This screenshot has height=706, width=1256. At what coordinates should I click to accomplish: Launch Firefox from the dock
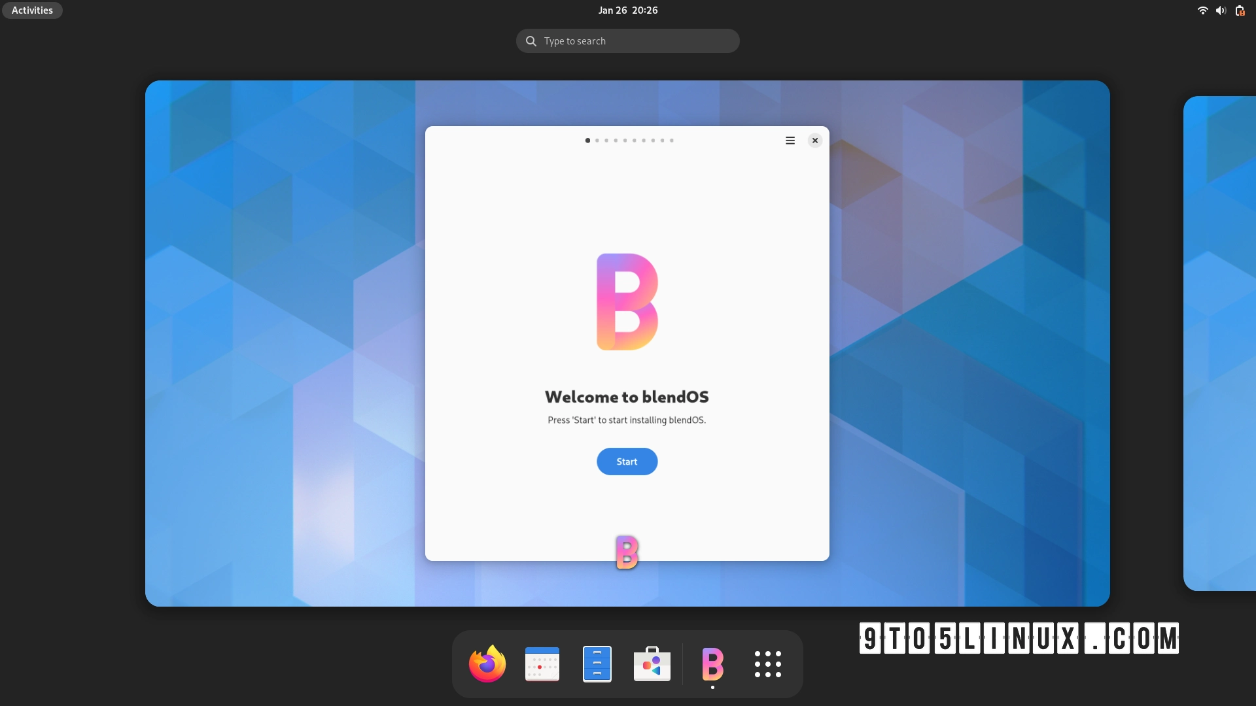tap(486, 664)
